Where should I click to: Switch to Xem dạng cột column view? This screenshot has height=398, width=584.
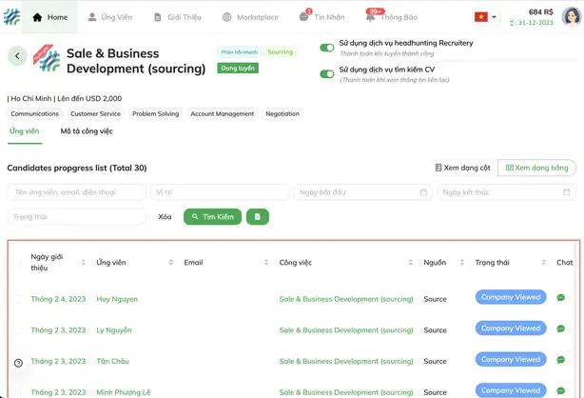point(462,168)
